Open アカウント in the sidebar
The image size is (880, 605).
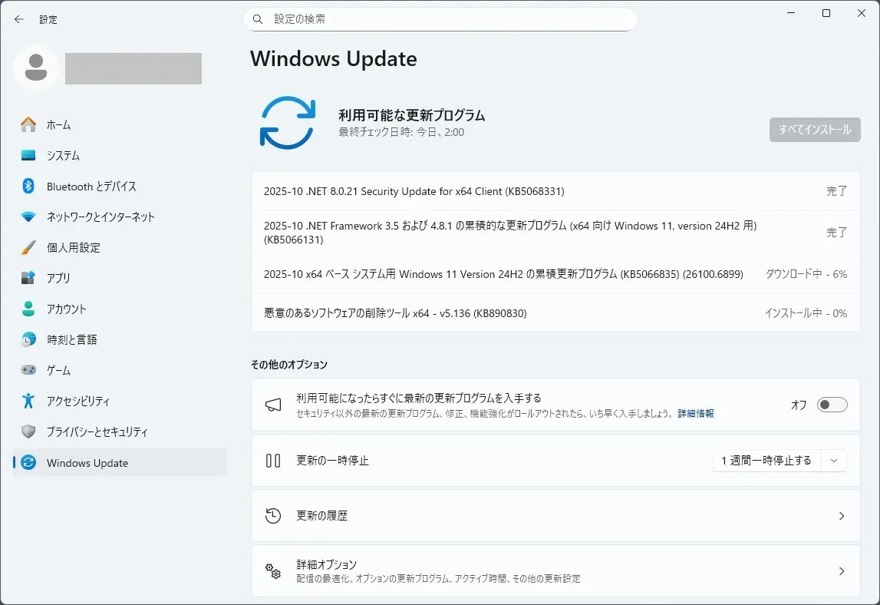[67, 309]
